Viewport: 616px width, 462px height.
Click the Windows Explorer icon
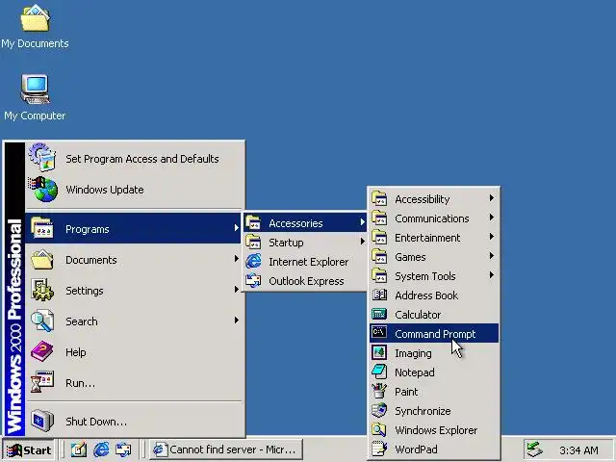(x=379, y=429)
